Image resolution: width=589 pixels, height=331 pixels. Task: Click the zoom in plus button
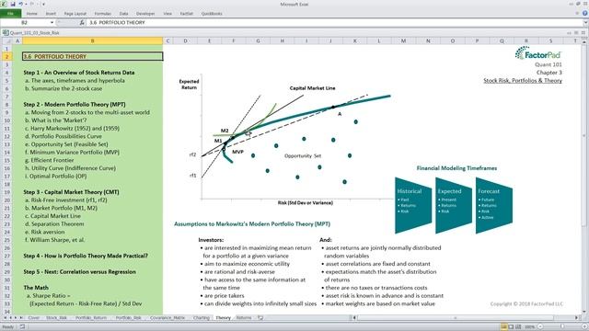point(585,327)
